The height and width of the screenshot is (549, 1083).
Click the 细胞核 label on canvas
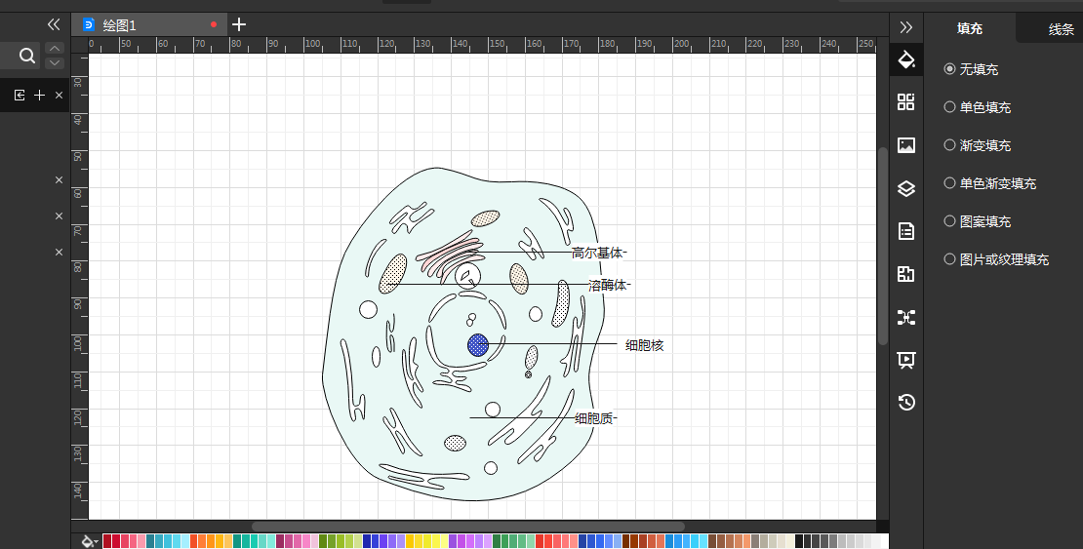point(644,345)
